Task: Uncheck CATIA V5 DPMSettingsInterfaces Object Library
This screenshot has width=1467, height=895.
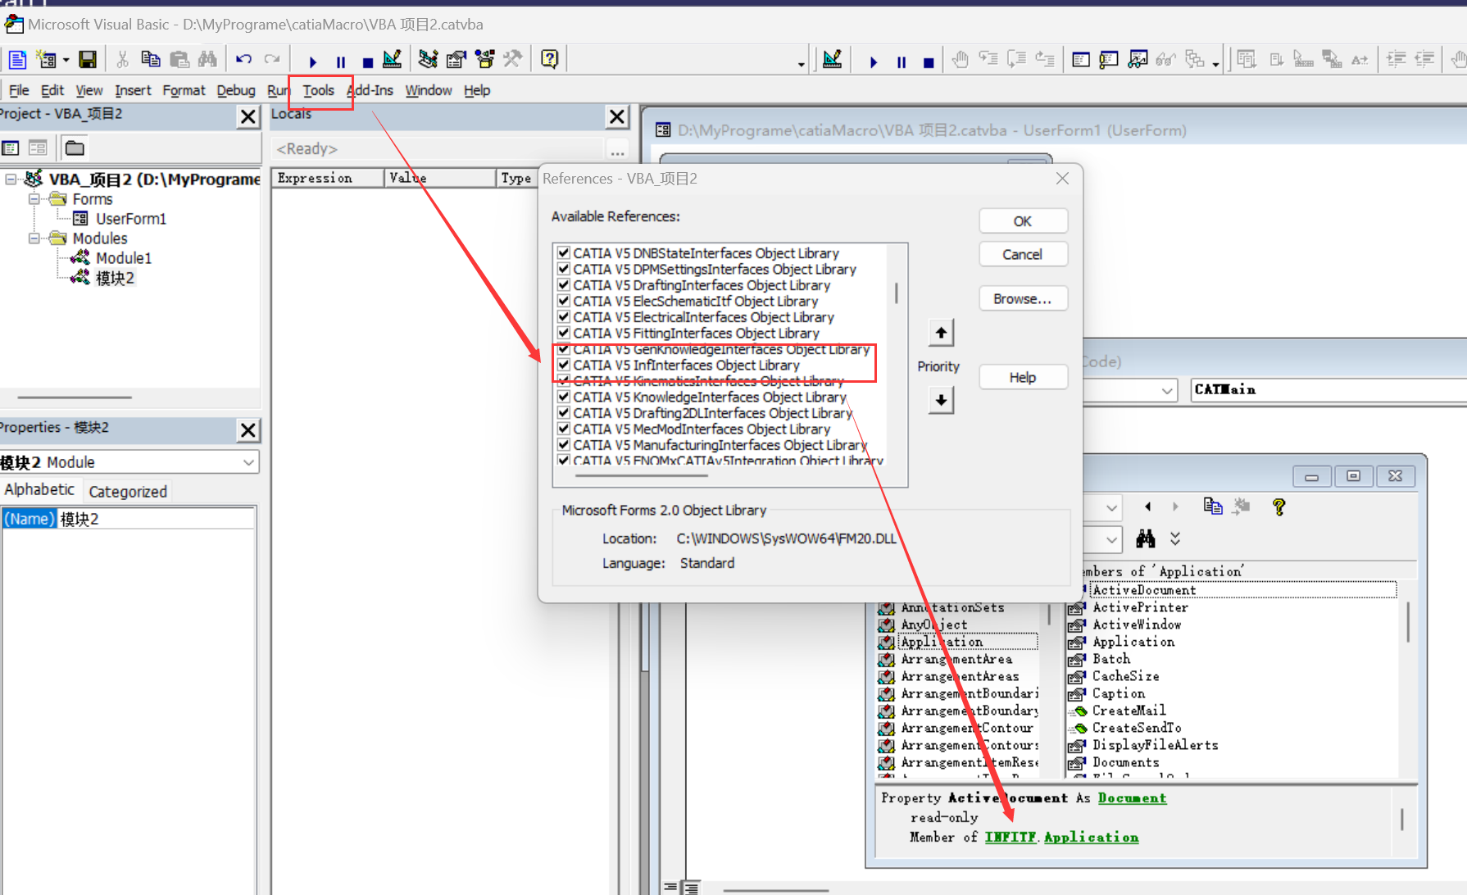Action: point(564,269)
